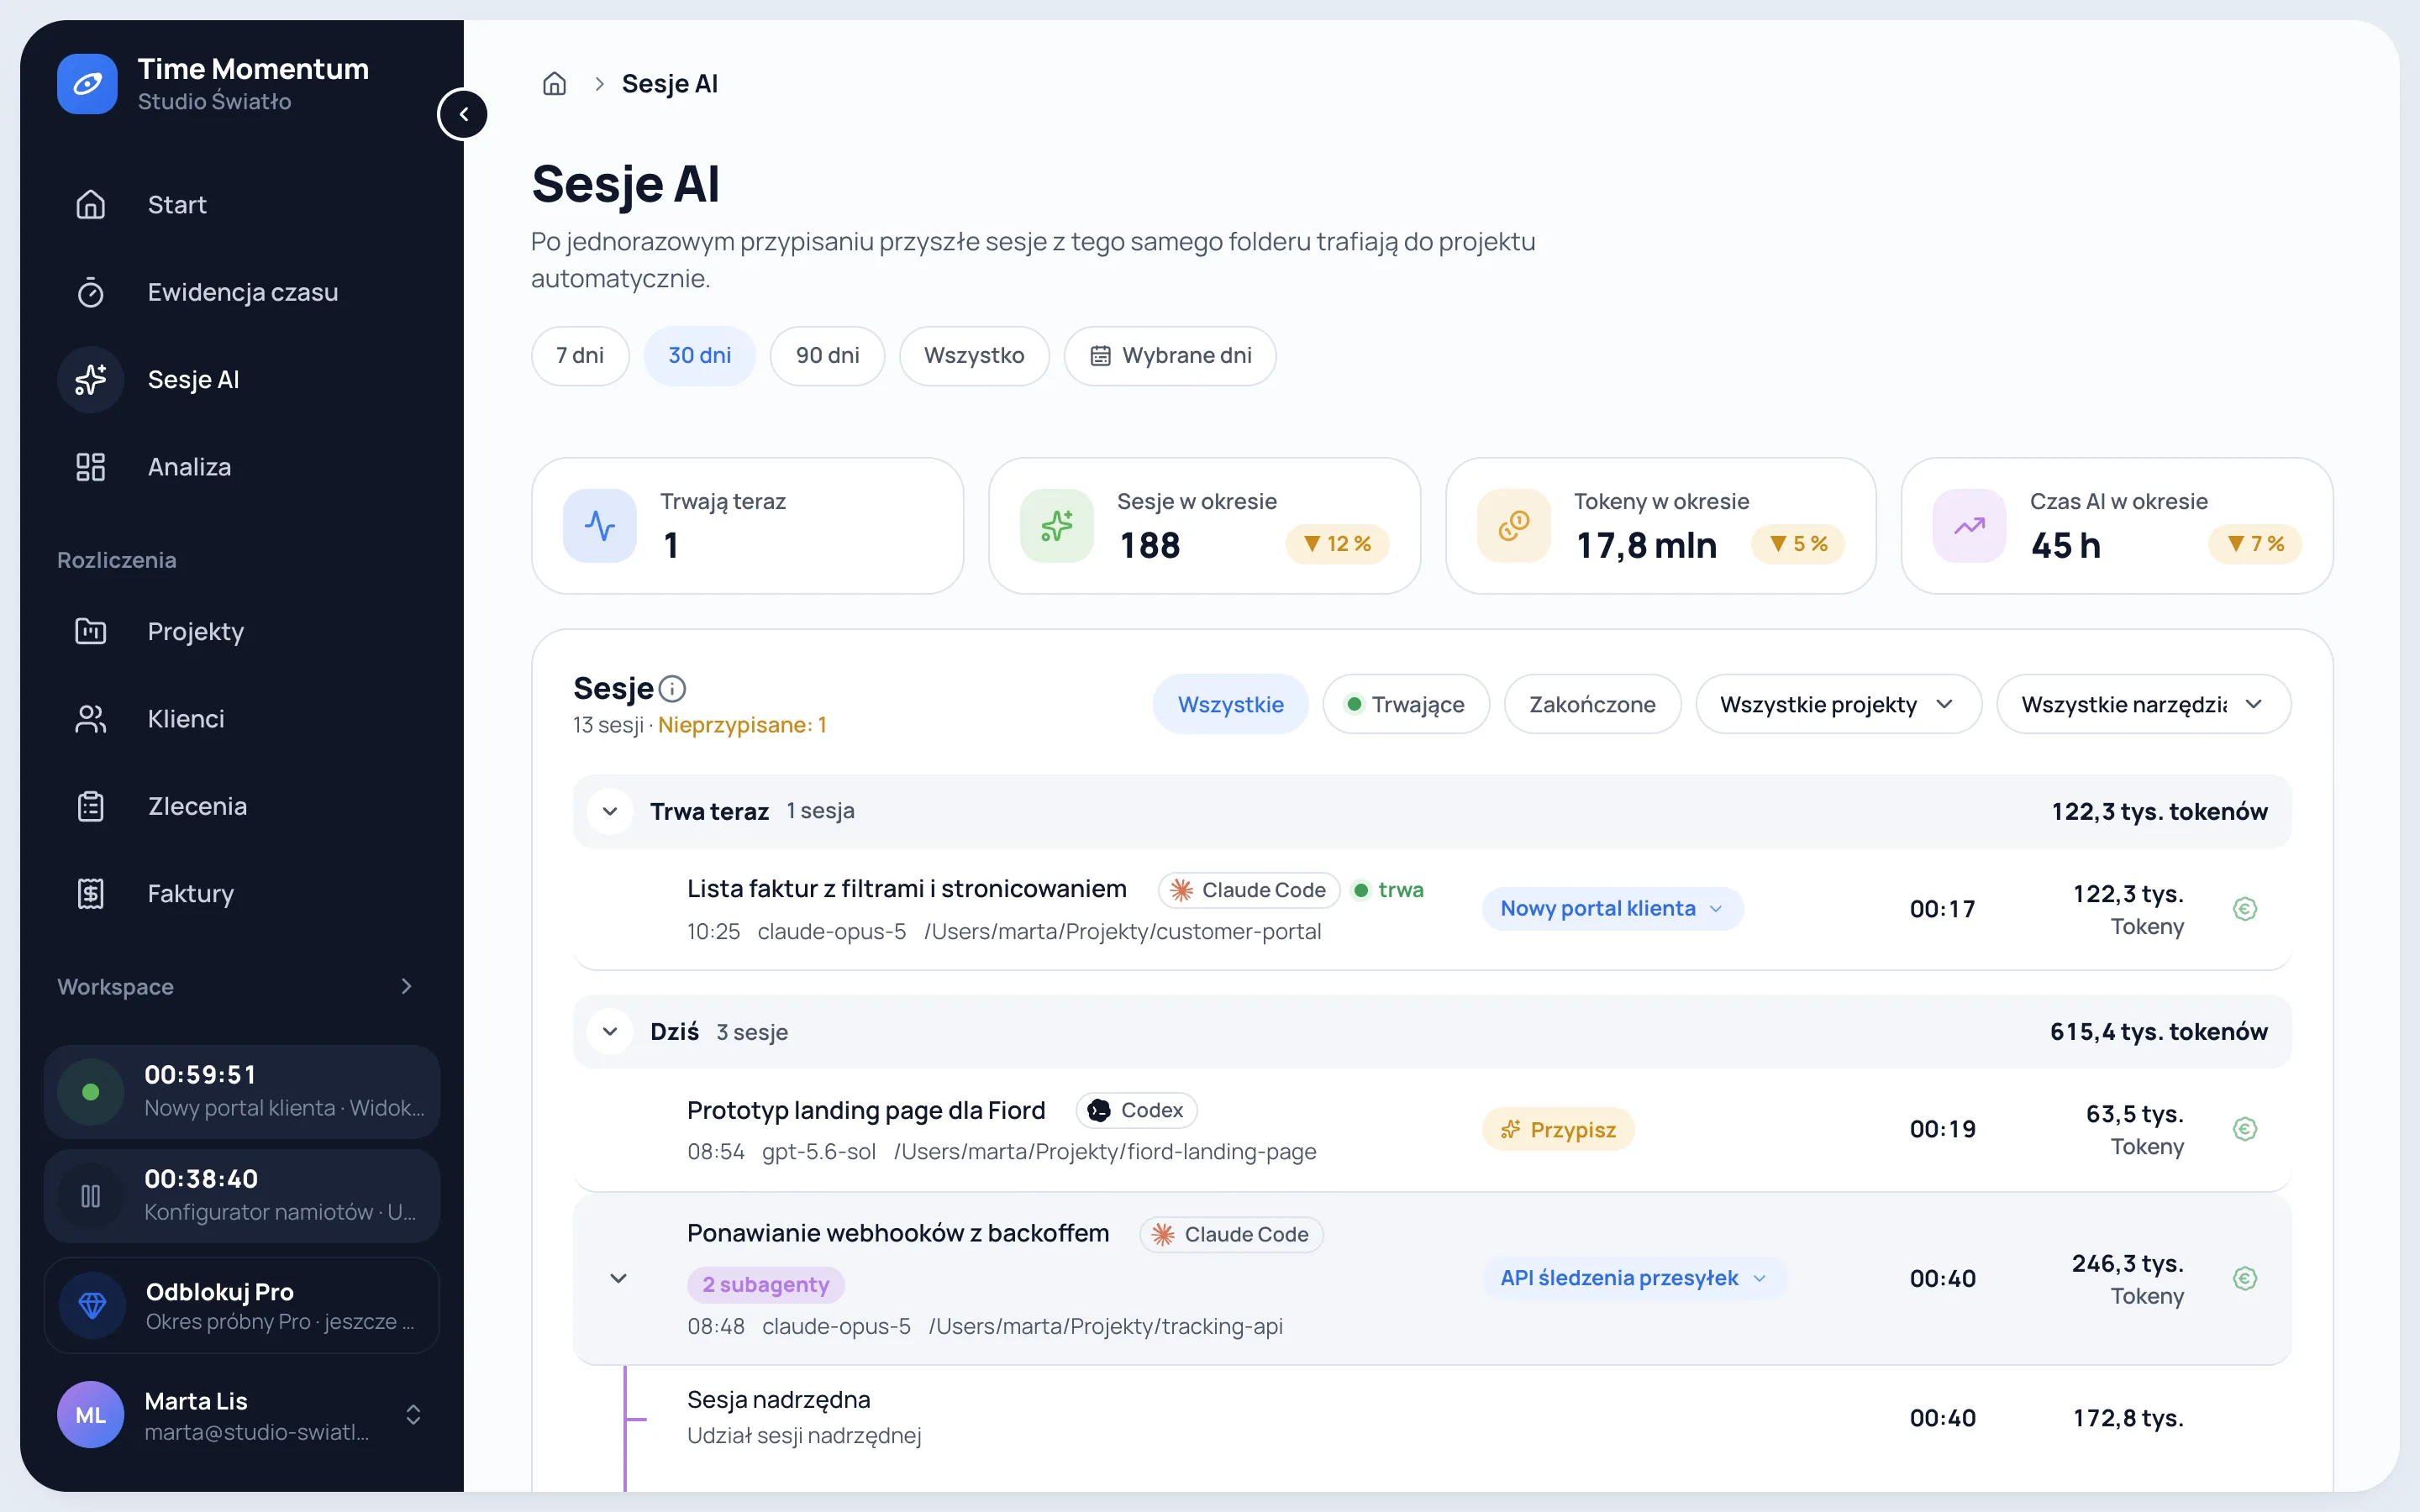Click the Sesja nadrzędna row

(x=1432, y=1418)
